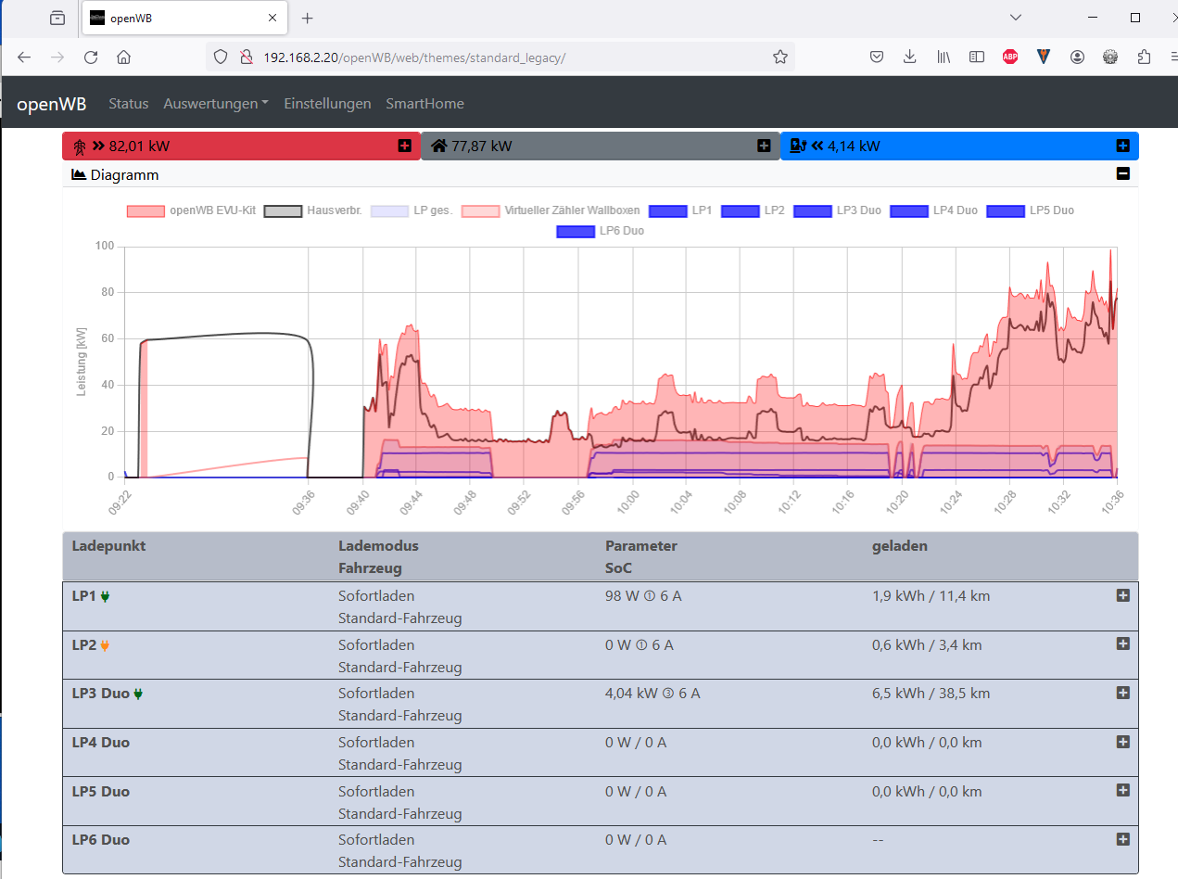Toggle LP ges. legend swatch

click(388, 211)
